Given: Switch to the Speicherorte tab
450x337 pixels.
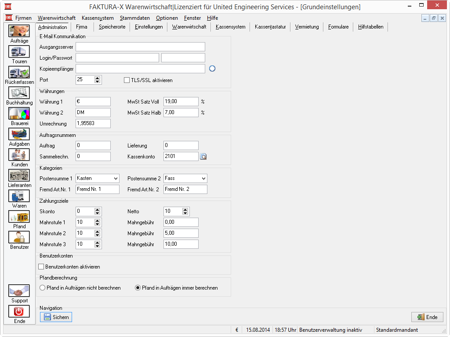Looking at the screenshot, I should (112, 27).
